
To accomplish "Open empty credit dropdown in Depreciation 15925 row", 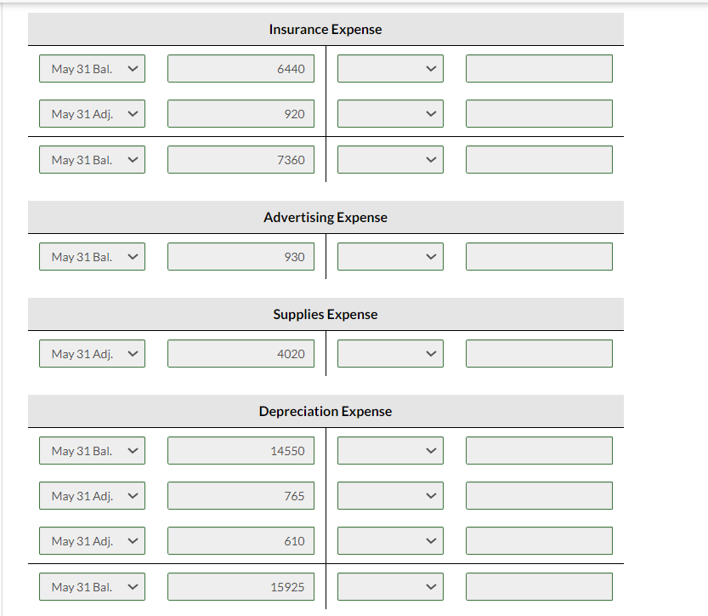I will pos(390,587).
